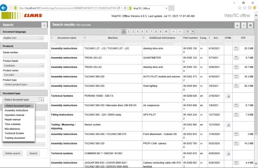
Task: Switch to the WebTIC Offline browser tab
Action: 148,8
